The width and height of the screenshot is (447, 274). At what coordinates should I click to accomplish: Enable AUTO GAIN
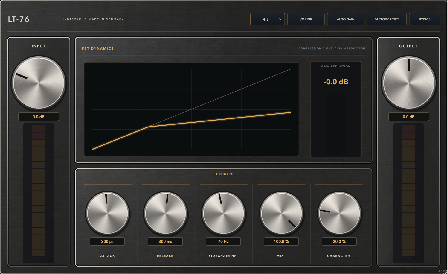tap(346, 19)
